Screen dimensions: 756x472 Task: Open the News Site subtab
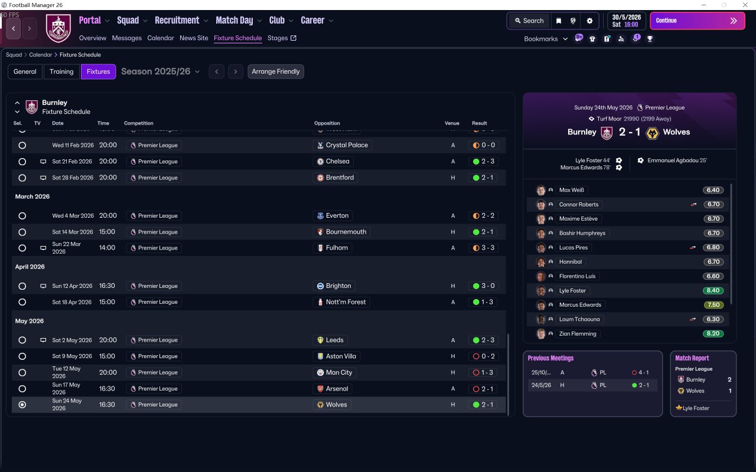point(194,38)
